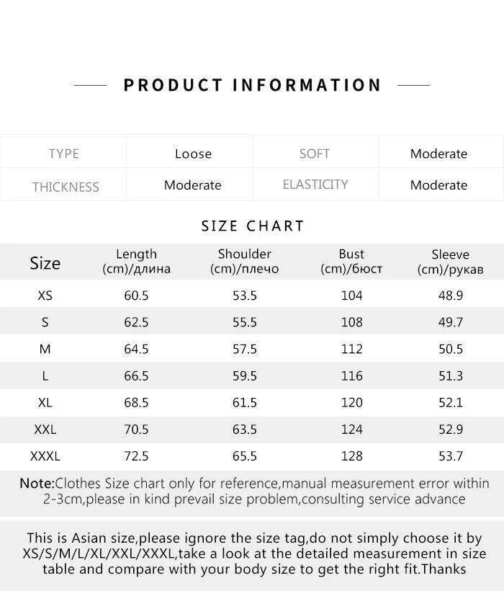Click the Length (cm) column header
Screen dimensions: 504x609
click(x=136, y=262)
